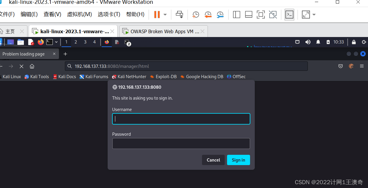Switch to workspace 2
Screen dimensions: 368x188
pyautogui.click(x=76, y=42)
